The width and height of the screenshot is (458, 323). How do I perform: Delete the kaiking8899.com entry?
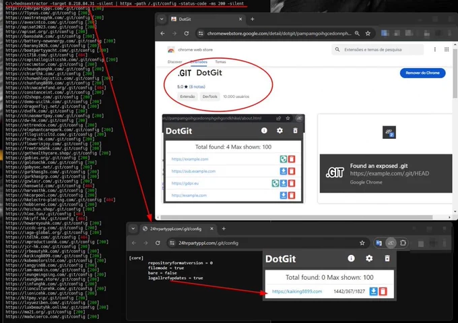[383, 291]
